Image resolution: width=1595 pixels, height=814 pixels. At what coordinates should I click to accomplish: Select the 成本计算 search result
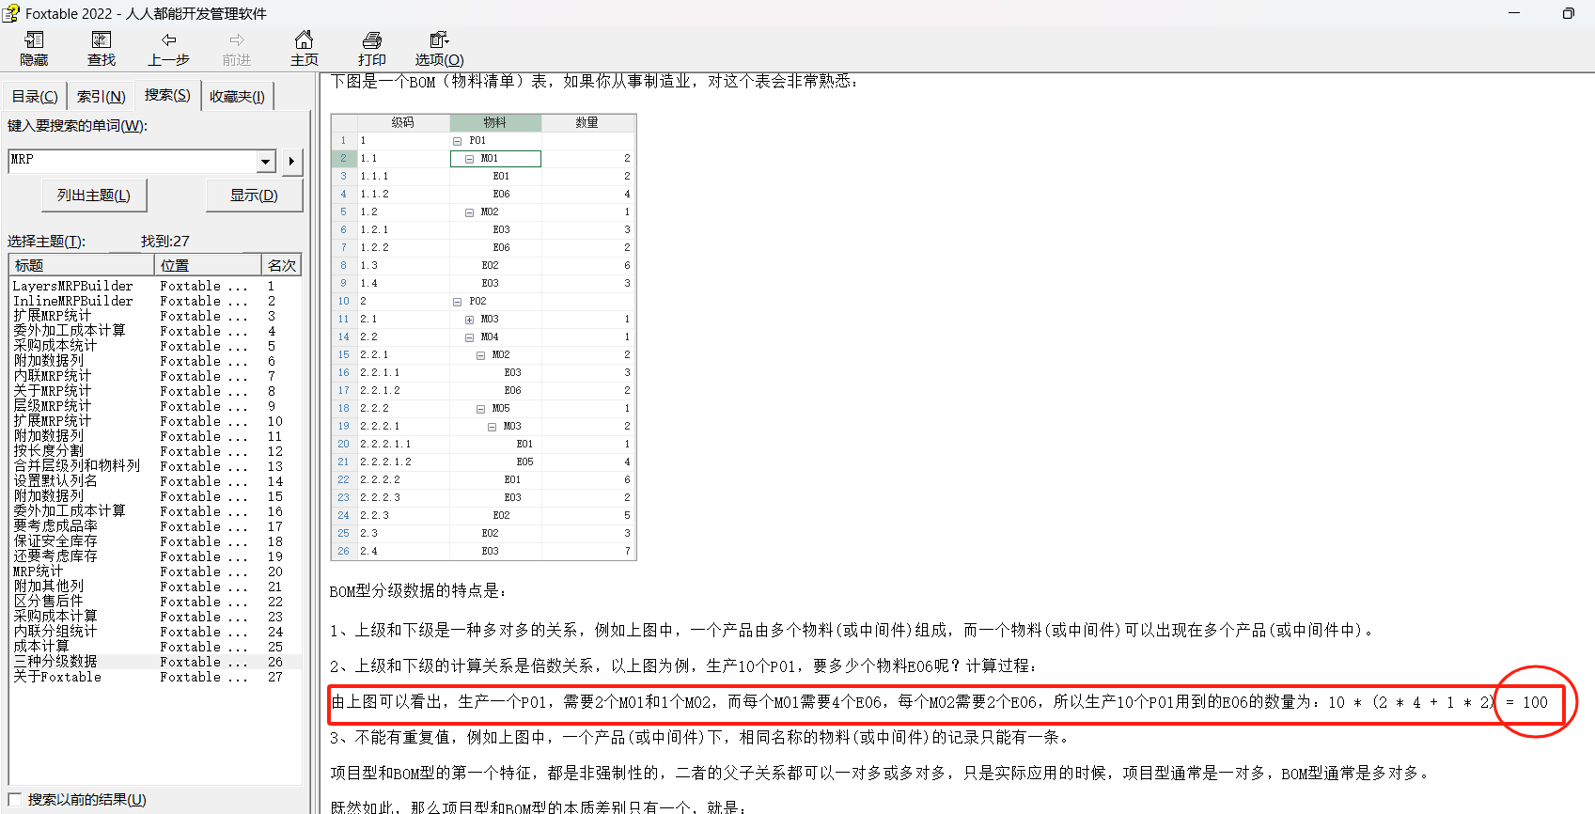tap(40, 647)
